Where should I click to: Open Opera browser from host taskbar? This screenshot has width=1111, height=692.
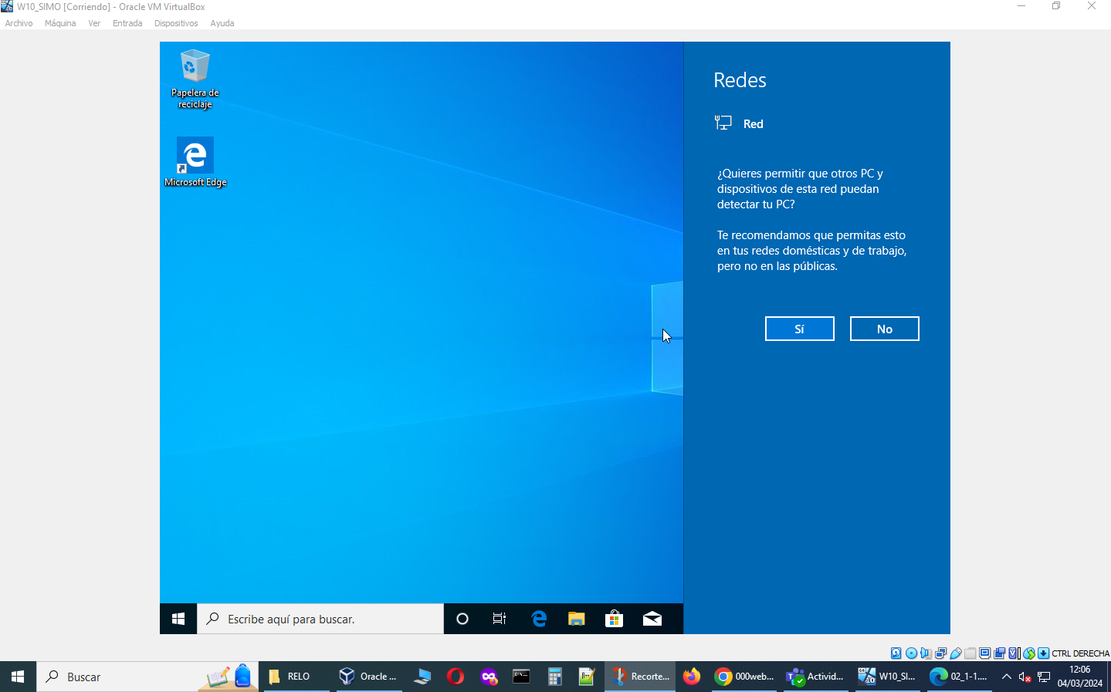[x=456, y=677]
